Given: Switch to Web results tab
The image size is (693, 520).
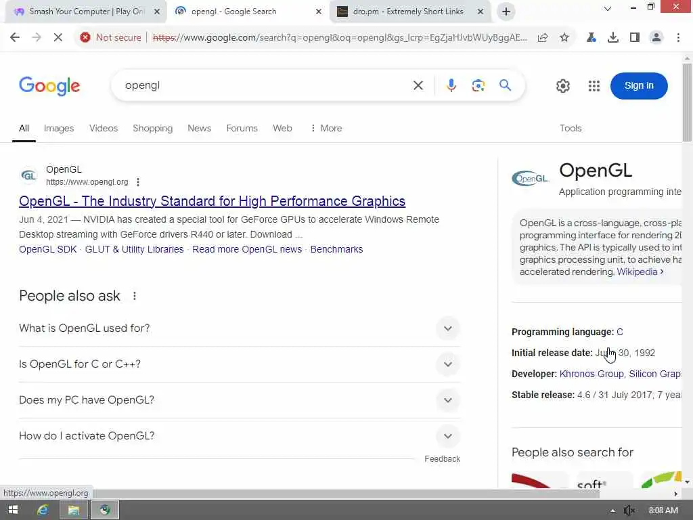Looking at the screenshot, I should click(282, 128).
